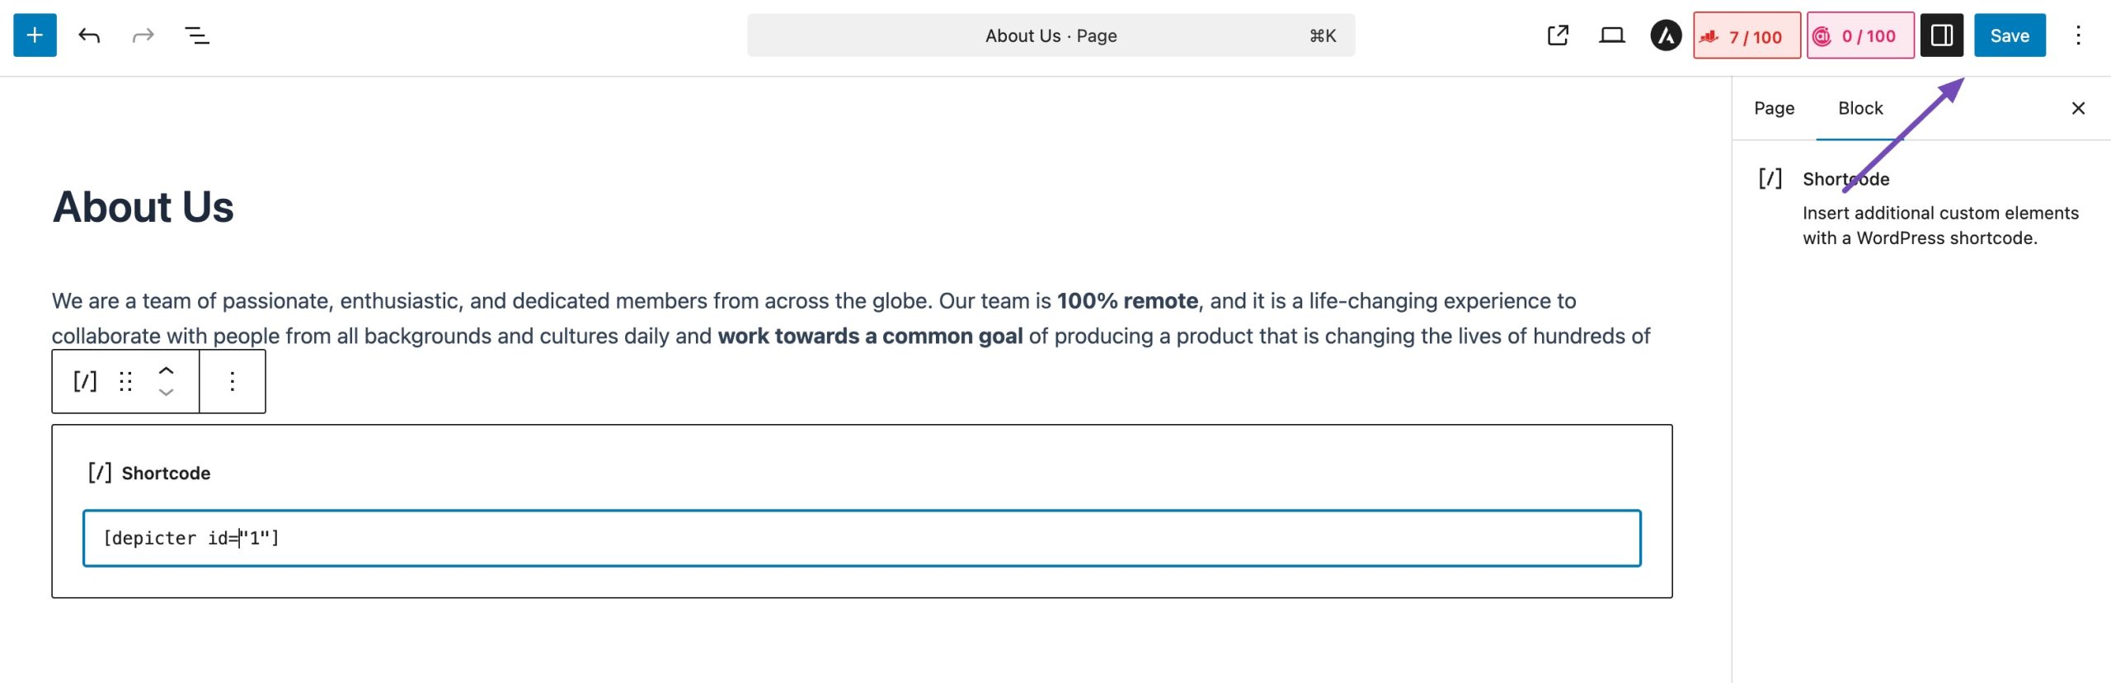
Task: Redo the last undone change
Action: coord(143,35)
